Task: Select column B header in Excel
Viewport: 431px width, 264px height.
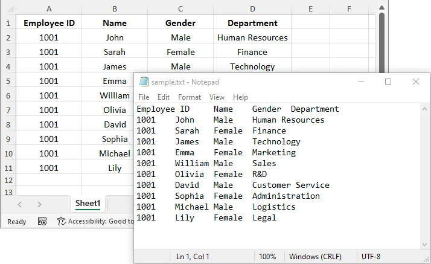Action: coord(115,9)
